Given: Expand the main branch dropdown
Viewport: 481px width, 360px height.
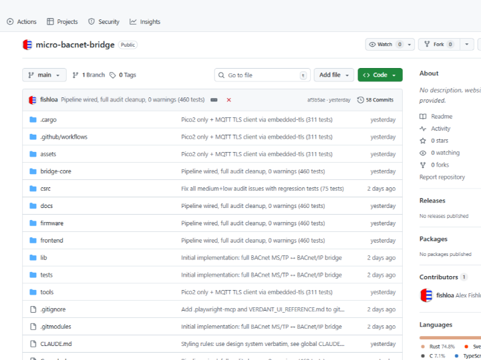Looking at the screenshot, I should click(44, 75).
